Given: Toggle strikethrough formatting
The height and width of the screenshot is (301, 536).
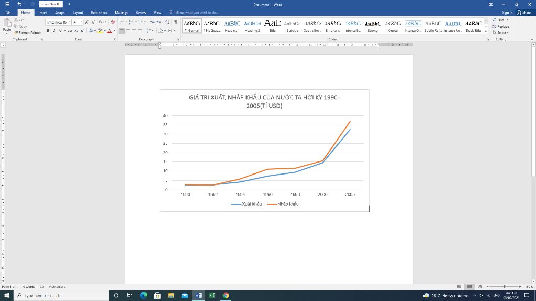Looking at the screenshot, I should (70, 31).
